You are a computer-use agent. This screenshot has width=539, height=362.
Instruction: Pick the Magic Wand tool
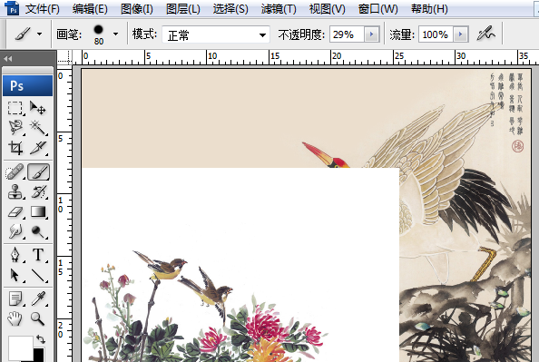click(38, 128)
